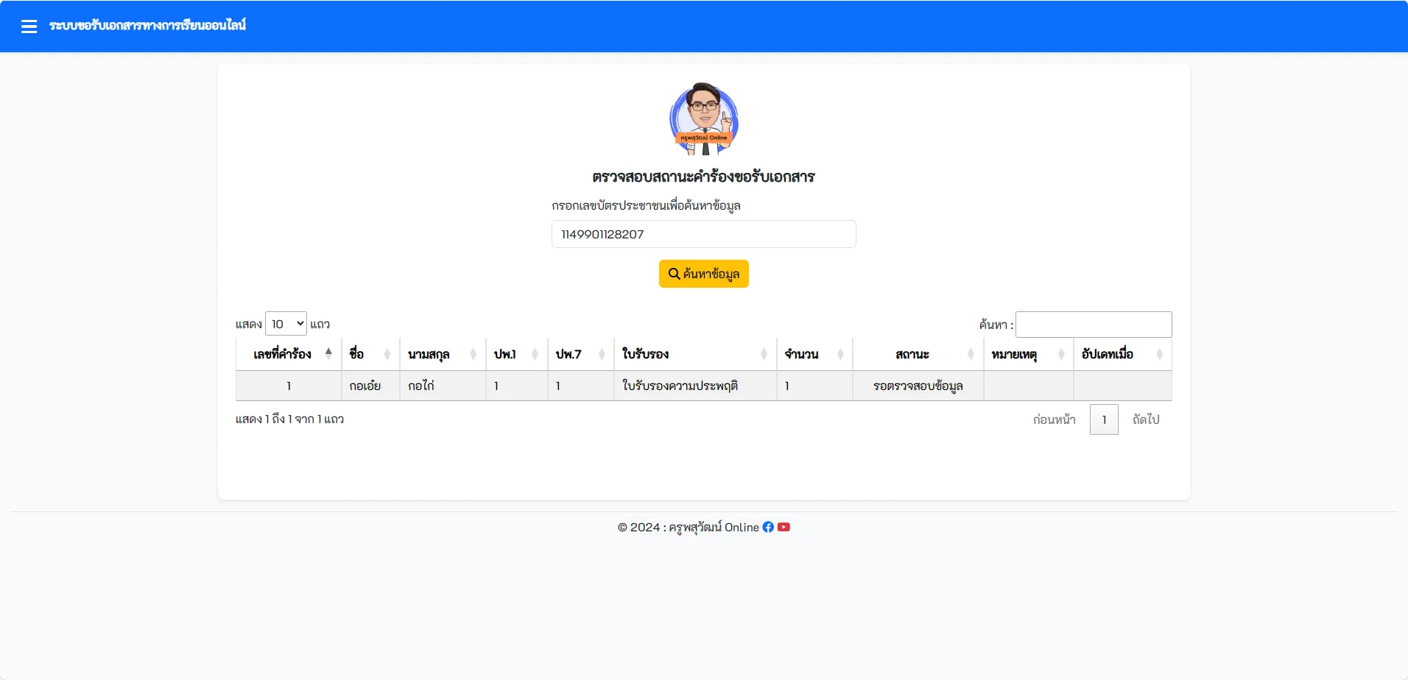Sort table by ปพ.1 column
1408x680 pixels.
click(516, 354)
